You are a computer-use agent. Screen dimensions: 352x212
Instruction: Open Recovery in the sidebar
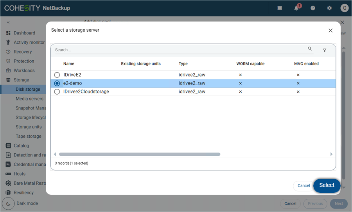pyautogui.click(x=23, y=52)
